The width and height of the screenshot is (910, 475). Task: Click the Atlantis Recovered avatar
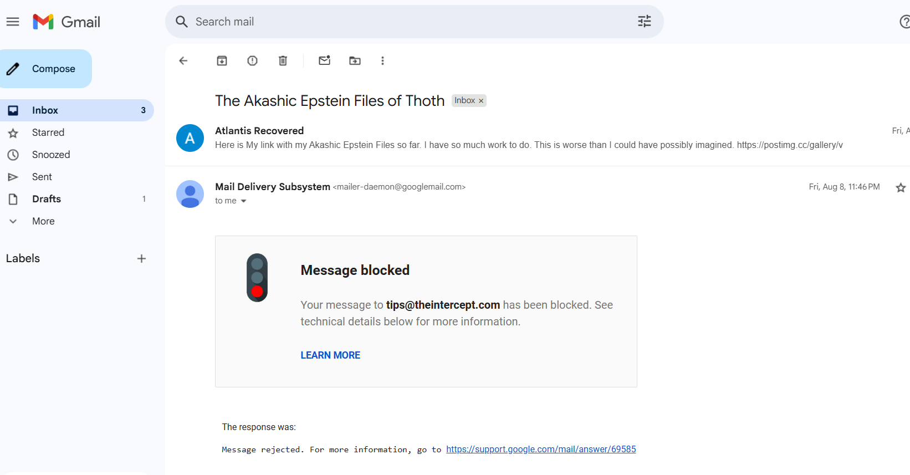190,138
